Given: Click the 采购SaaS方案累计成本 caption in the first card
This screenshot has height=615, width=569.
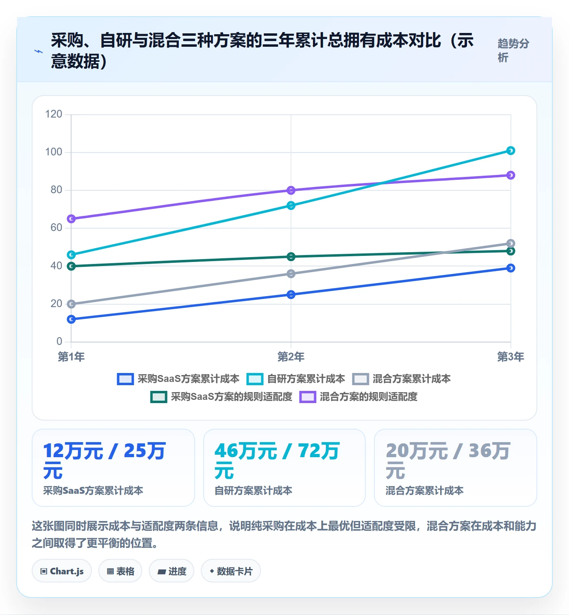Looking at the screenshot, I should click(x=93, y=491).
